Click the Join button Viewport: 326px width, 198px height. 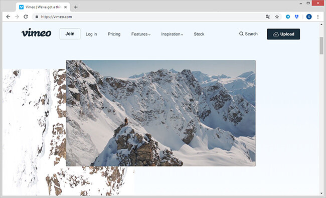pyautogui.click(x=70, y=34)
